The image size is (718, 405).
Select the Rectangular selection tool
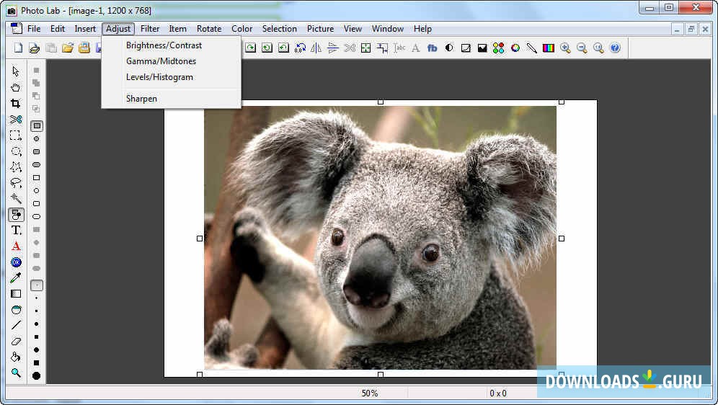tap(15, 135)
